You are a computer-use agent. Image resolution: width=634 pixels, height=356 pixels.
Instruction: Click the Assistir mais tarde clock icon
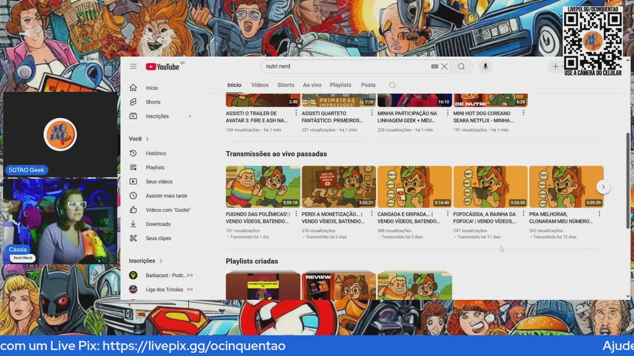pyautogui.click(x=133, y=196)
